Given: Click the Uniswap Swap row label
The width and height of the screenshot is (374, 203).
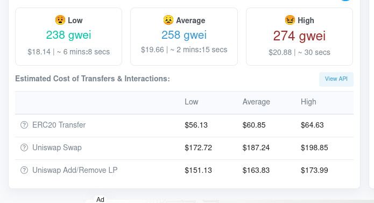Looking at the screenshot, I should pyautogui.click(x=57, y=148).
